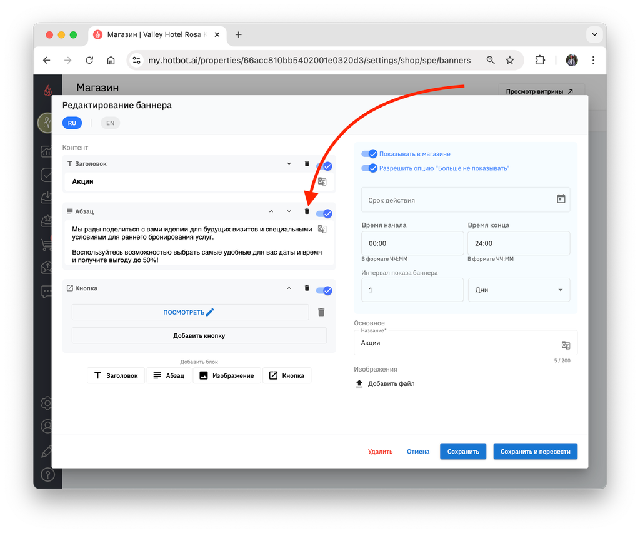Go back with browser back arrow
Screen dimensions: 640x533
pos(46,61)
